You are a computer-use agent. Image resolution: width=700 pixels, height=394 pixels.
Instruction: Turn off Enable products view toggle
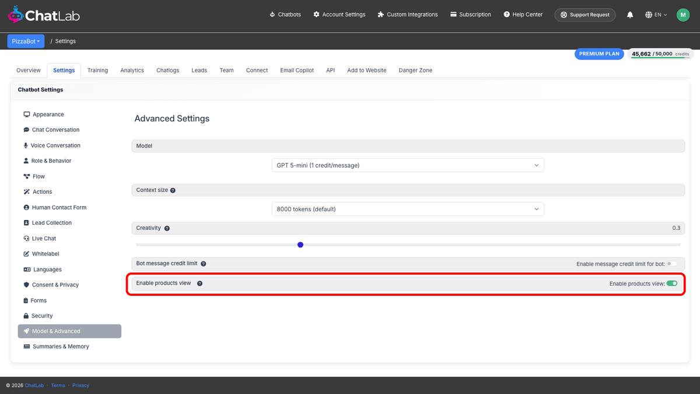[x=672, y=283]
